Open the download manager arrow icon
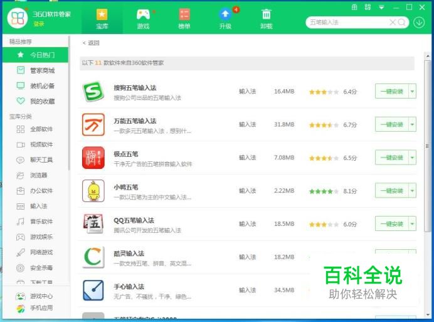Viewport: 434px width, 322px height. [x=419, y=22]
